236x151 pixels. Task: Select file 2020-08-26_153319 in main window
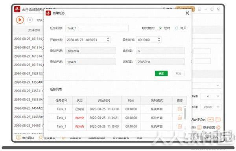click(x=29, y=100)
